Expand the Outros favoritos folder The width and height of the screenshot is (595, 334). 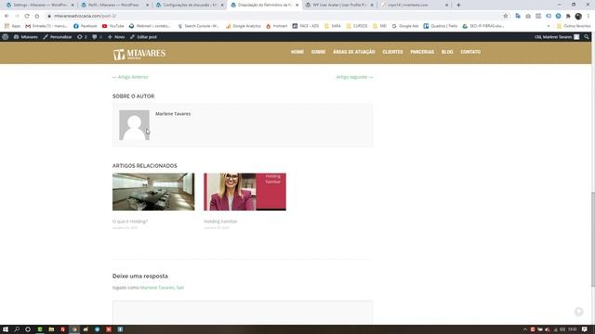574,26
